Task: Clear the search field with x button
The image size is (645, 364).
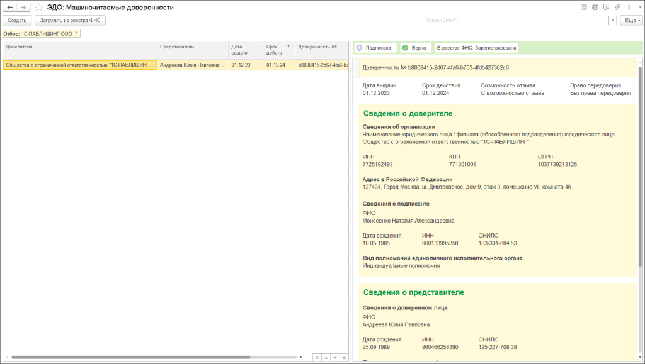Action: pyautogui.click(x=613, y=21)
